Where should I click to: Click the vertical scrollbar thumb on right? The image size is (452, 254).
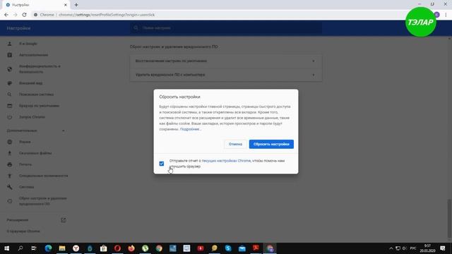point(449,218)
